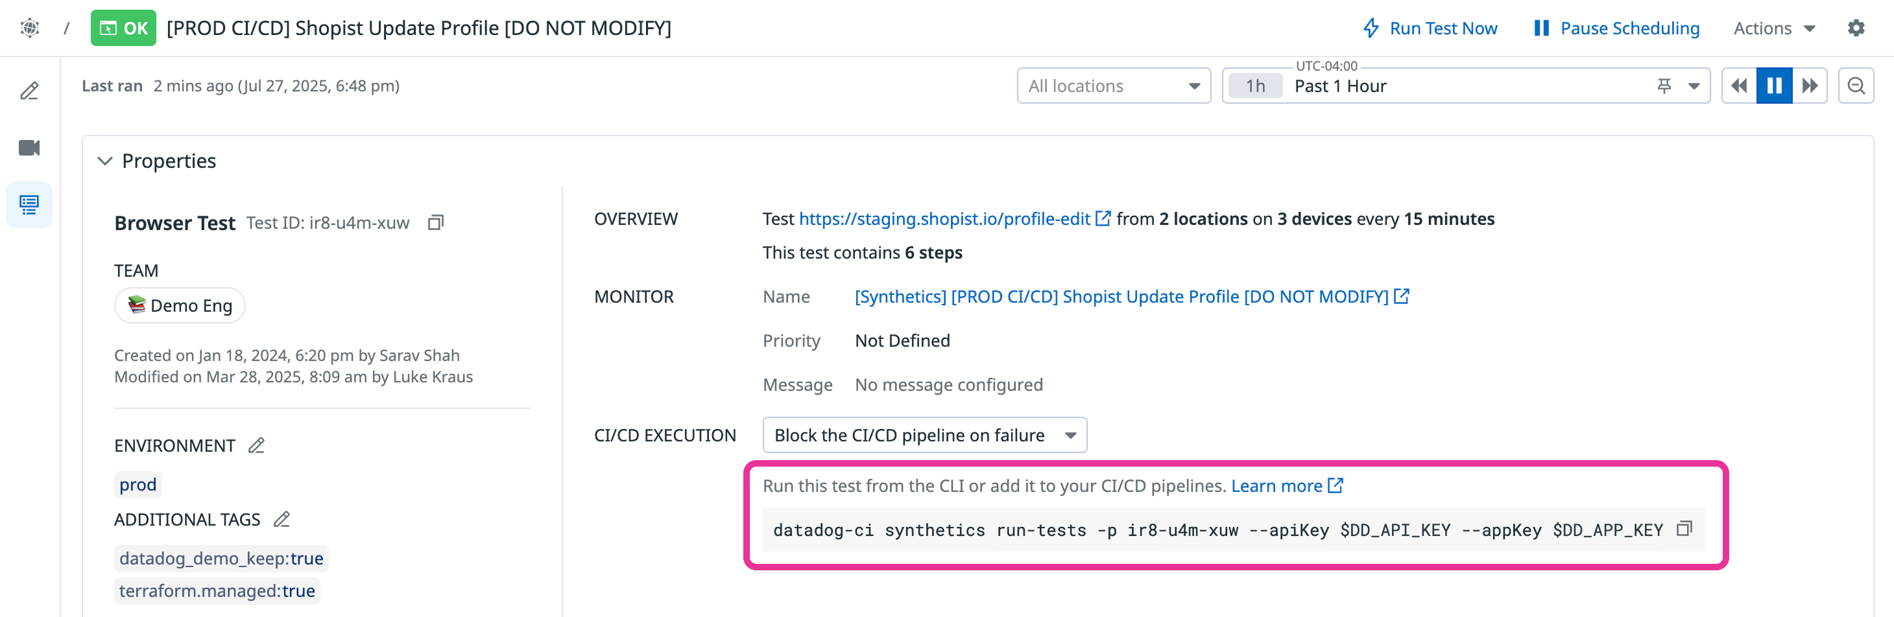Open the settings gear icon
This screenshot has height=617, width=1894.
coord(1856,28)
